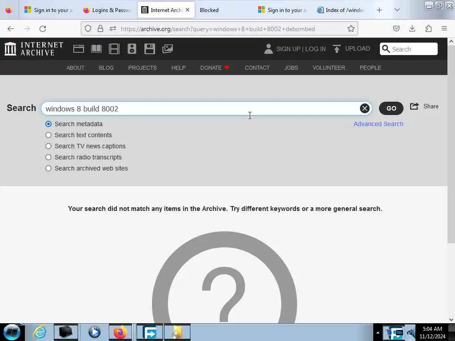Open the tracking protection shield
Screen dimensions: 455x341
coord(88,29)
